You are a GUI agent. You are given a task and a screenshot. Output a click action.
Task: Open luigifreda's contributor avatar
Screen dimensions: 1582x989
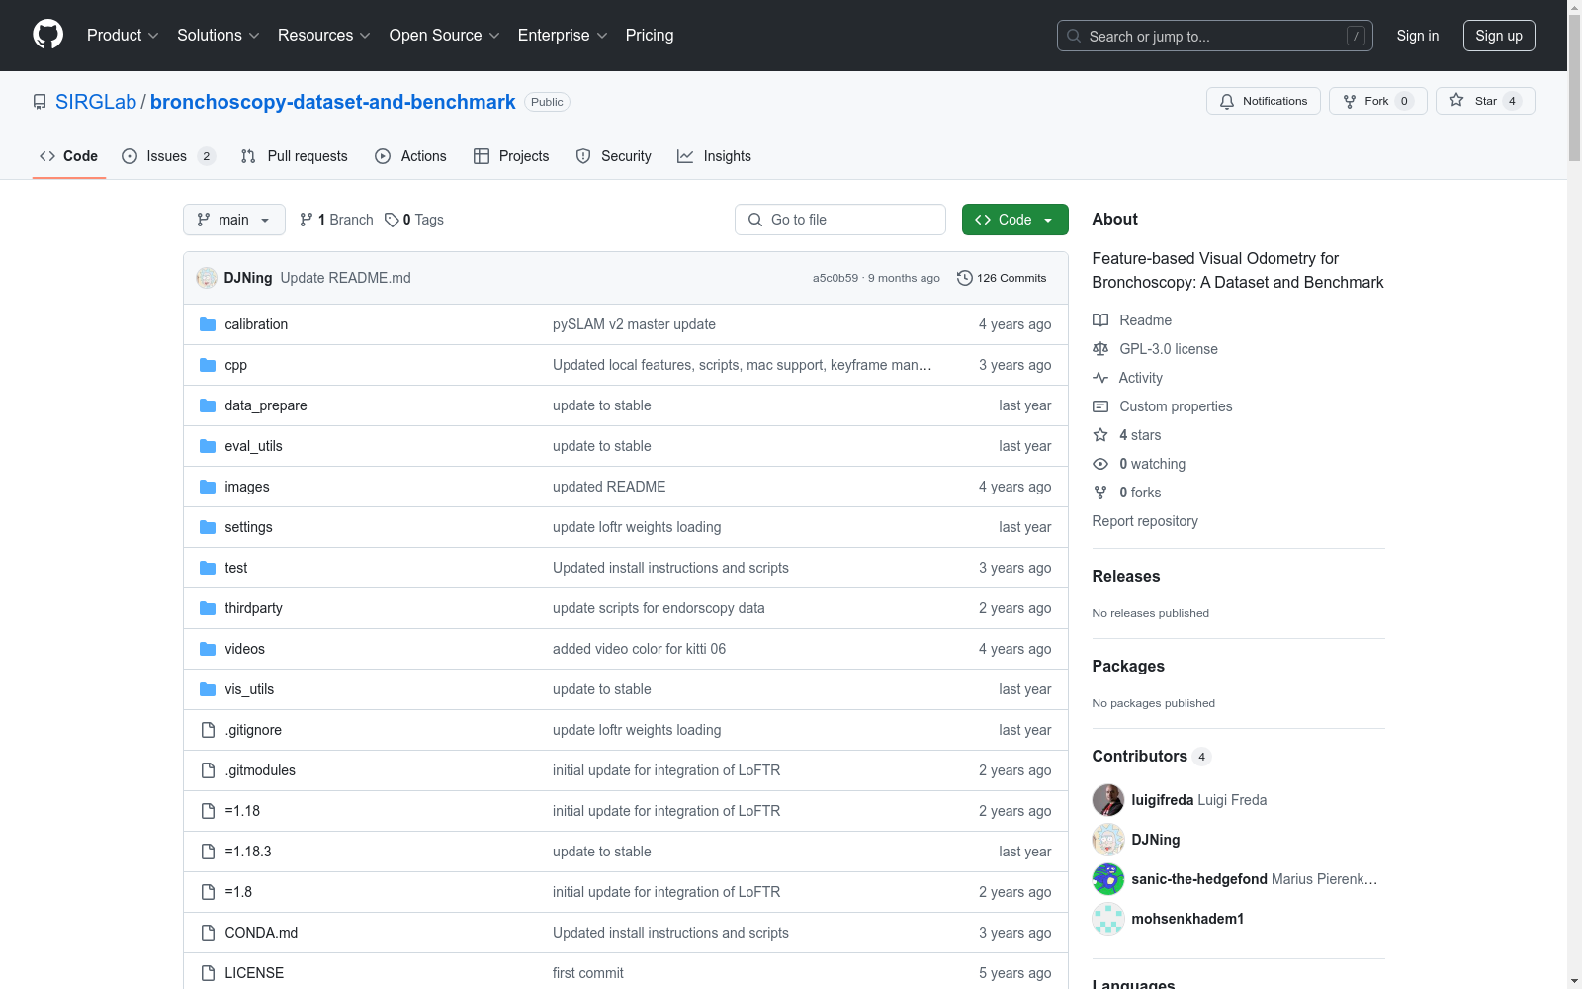(x=1108, y=800)
